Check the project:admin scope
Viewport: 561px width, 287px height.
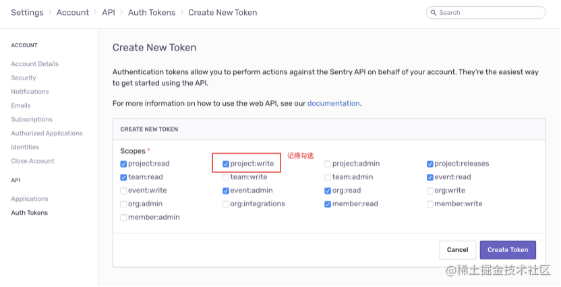coord(328,164)
